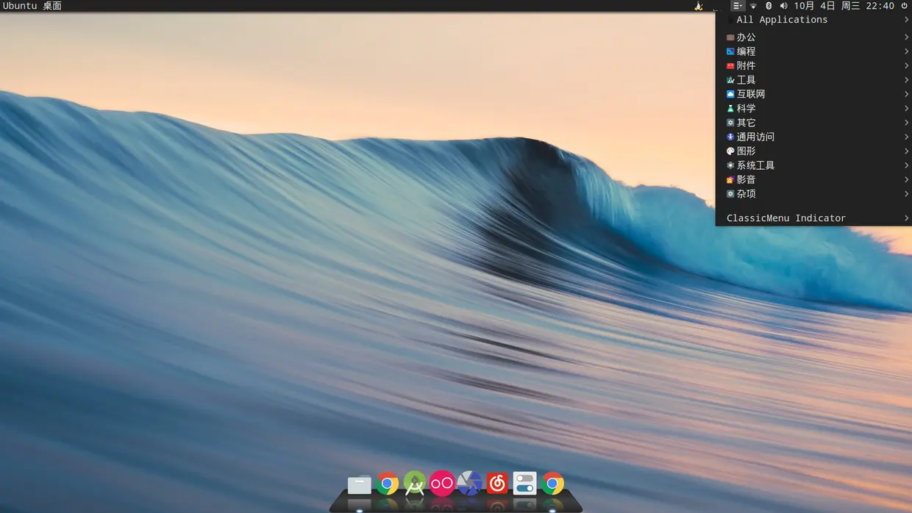Close the ClassicMenu indicator icon in top panel
Image resolution: width=912 pixels, height=513 pixels.
pyautogui.click(x=738, y=6)
